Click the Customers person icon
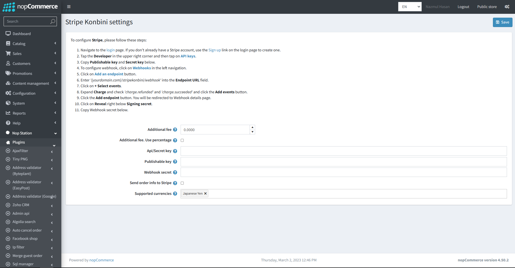Image resolution: width=515 pixels, height=268 pixels. click(8, 63)
